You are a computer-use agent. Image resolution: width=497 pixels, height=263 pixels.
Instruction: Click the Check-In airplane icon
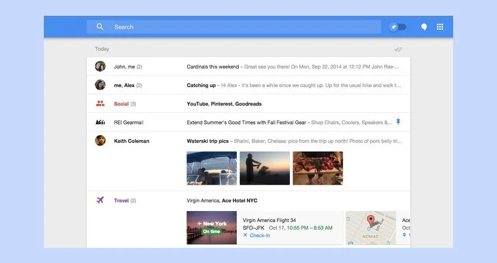245,235
